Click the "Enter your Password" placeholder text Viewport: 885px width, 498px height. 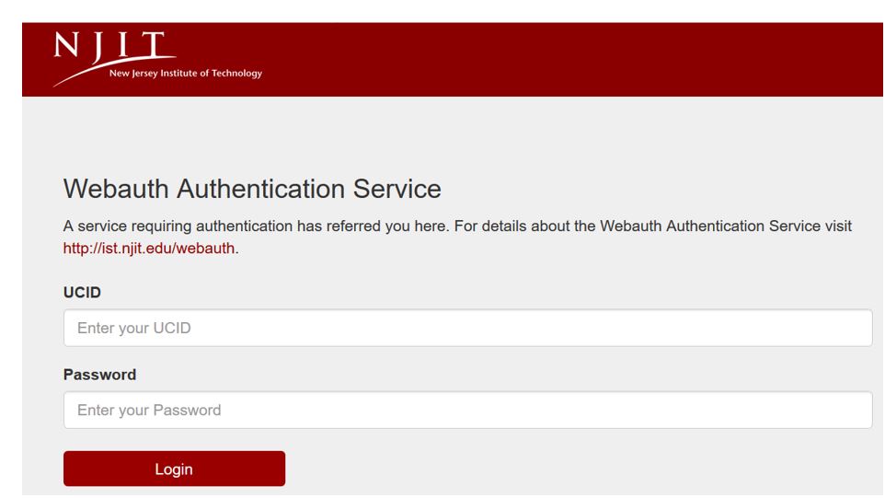point(149,410)
